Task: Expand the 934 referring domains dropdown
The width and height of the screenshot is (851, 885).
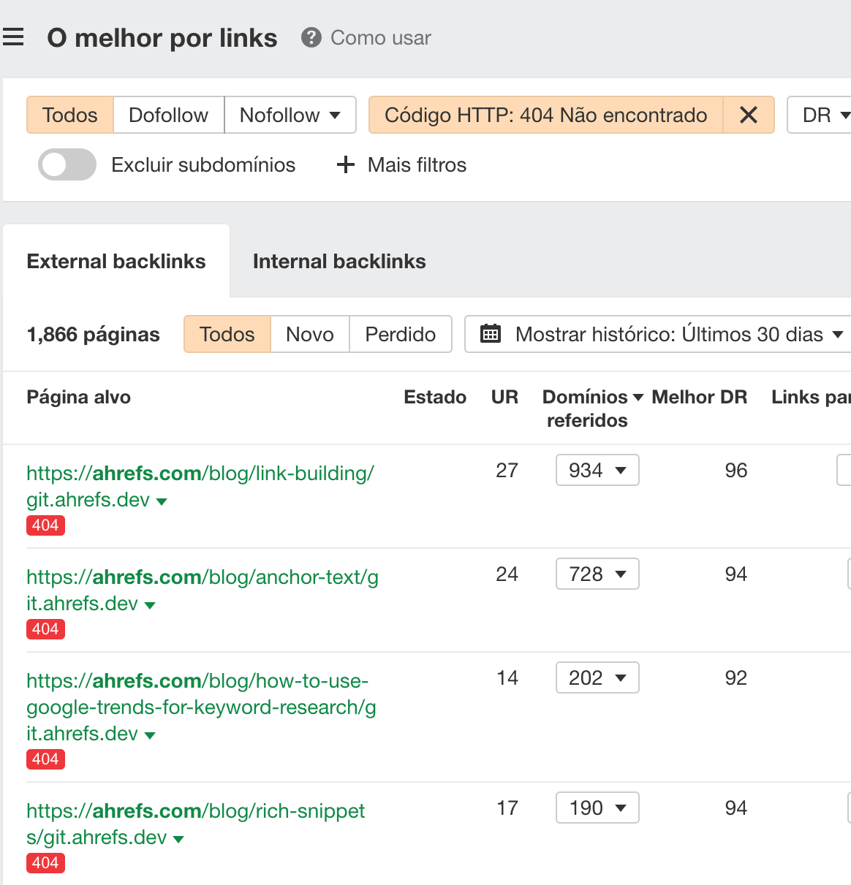Action: point(597,470)
